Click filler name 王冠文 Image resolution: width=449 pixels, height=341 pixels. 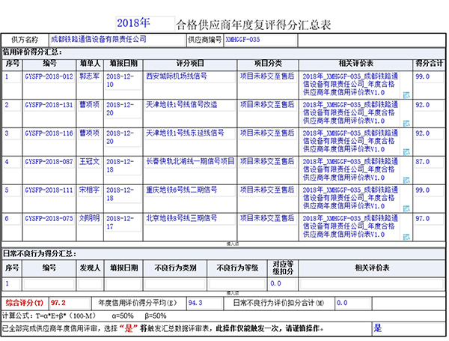click(90, 161)
